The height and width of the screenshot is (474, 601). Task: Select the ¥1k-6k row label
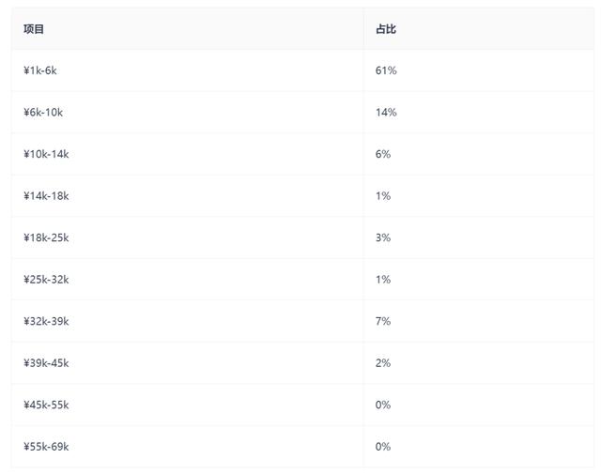[x=40, y=70]
